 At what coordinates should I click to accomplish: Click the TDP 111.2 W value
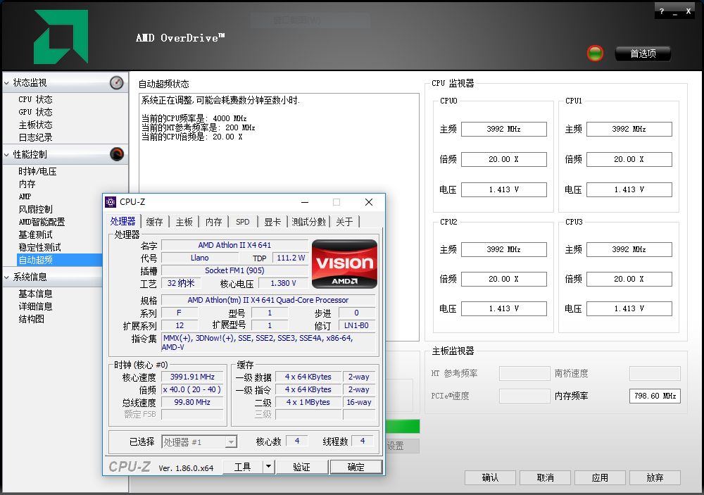[291, 258]
